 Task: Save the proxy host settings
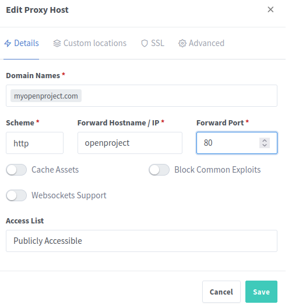pos(261,292)
